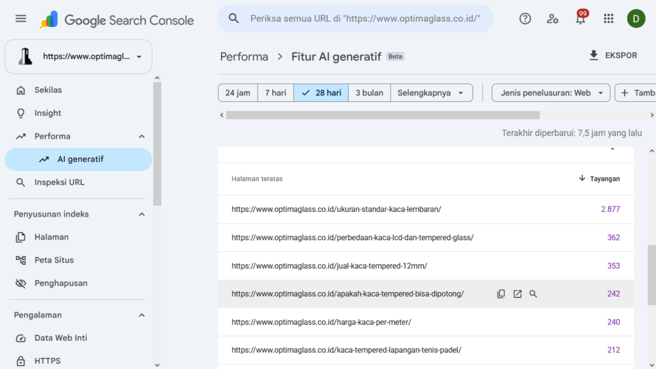Click the horizontal filter scrollbar thumb
Viewport: 656px width, 369px height.
pos(383,115)
